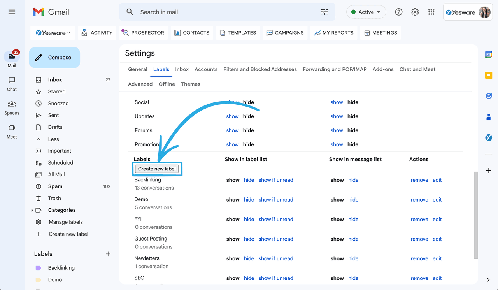This screenshot has width=498, height=290.
Task: Open the Google apps grid
Action: tap(431, 12)
